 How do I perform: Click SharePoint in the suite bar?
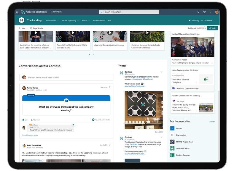(x=56, y=12)
